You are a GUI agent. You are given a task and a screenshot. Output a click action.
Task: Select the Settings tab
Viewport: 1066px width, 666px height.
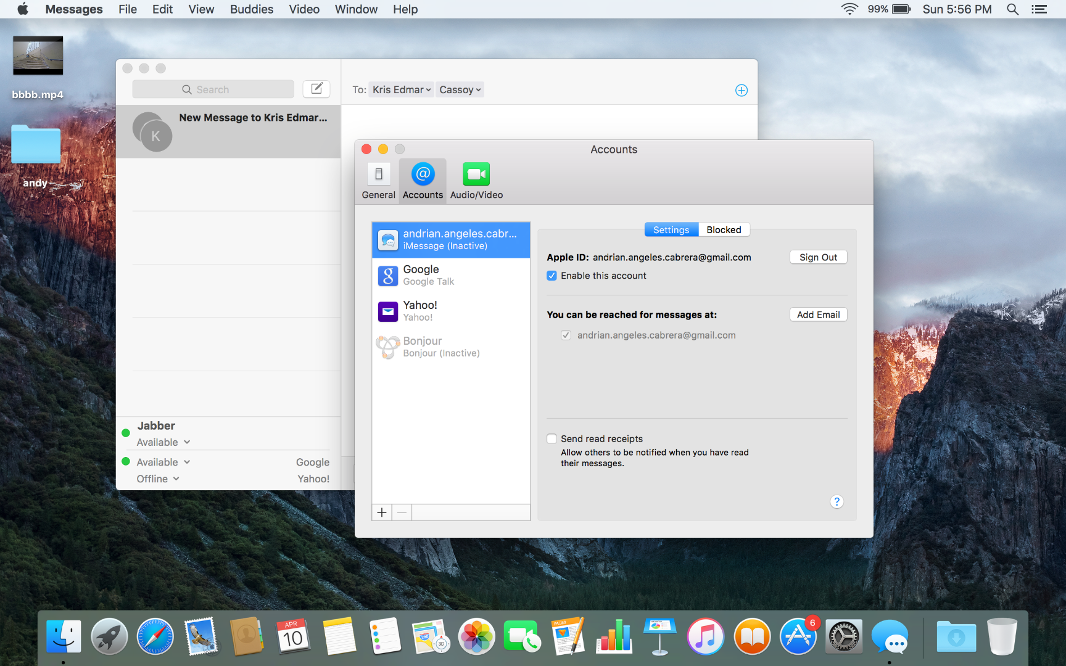click(671, 229)
